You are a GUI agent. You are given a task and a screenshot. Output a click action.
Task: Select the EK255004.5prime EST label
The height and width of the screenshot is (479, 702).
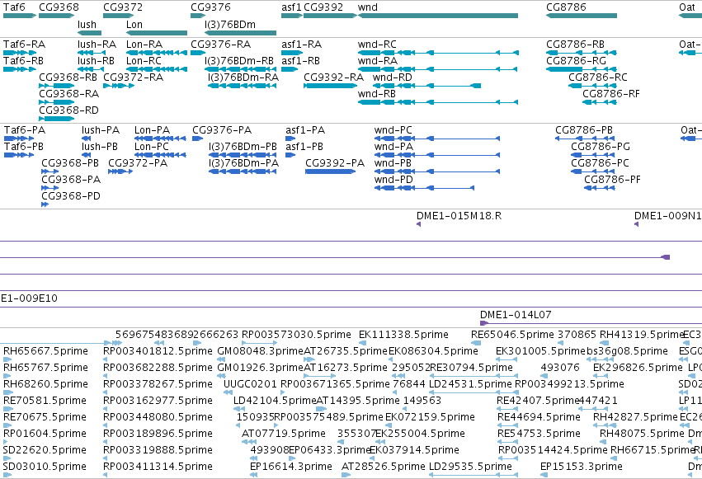[x=420, y=434]
